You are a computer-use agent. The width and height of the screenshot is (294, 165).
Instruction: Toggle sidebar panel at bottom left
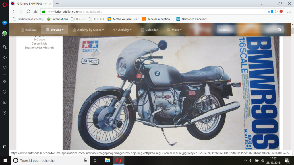click(5, 146)
